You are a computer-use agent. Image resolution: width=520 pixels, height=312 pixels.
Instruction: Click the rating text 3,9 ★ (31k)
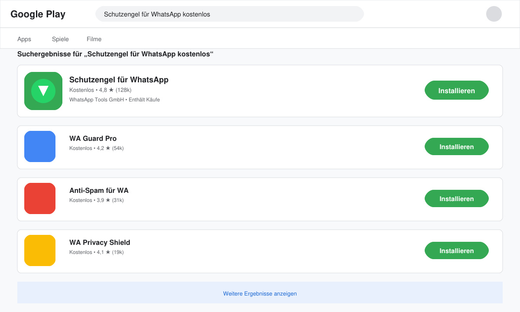(110, 200)
